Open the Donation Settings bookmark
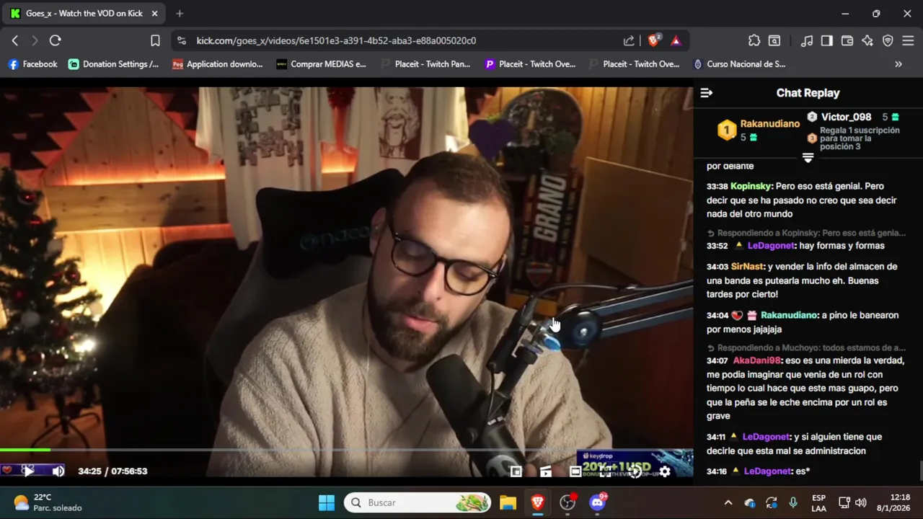The image size is (923, 519). 113,64
